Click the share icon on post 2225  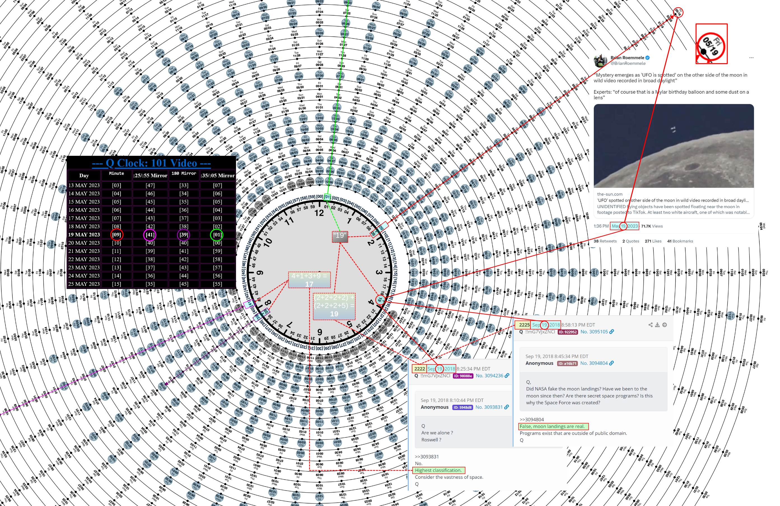click(x=650, y=325)
